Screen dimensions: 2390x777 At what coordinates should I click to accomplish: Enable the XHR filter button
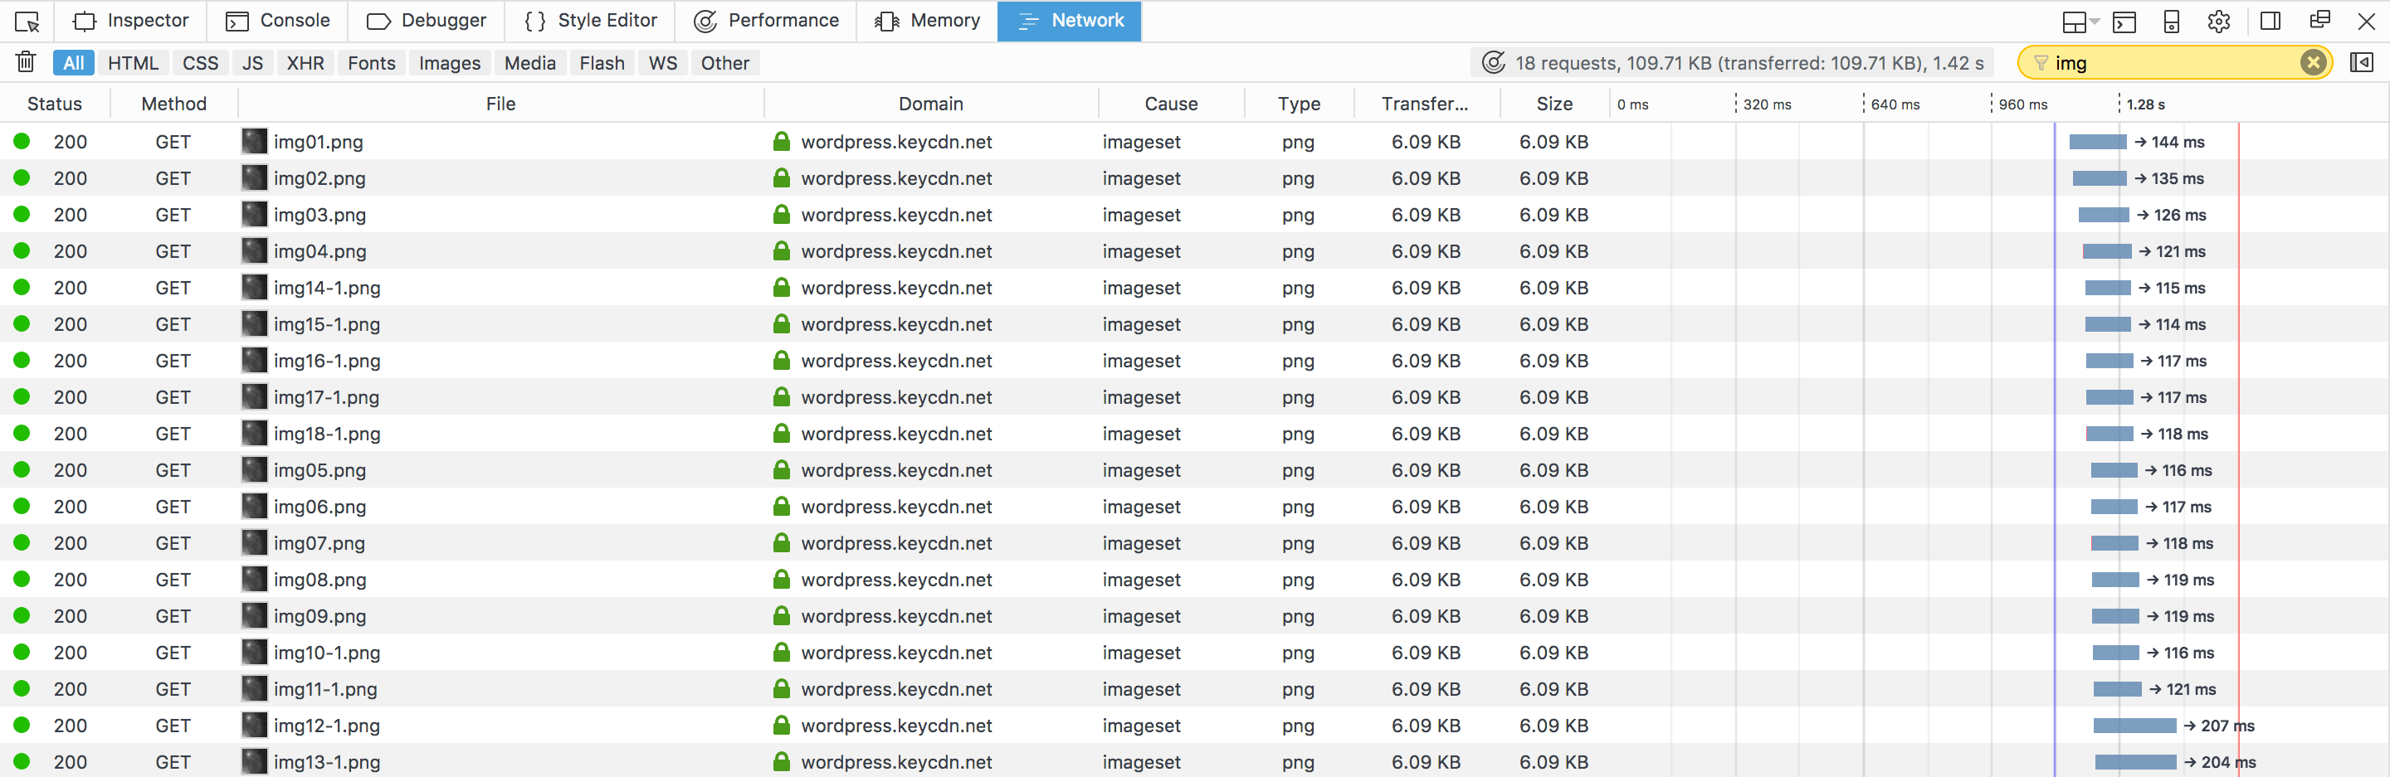point(305,63)
